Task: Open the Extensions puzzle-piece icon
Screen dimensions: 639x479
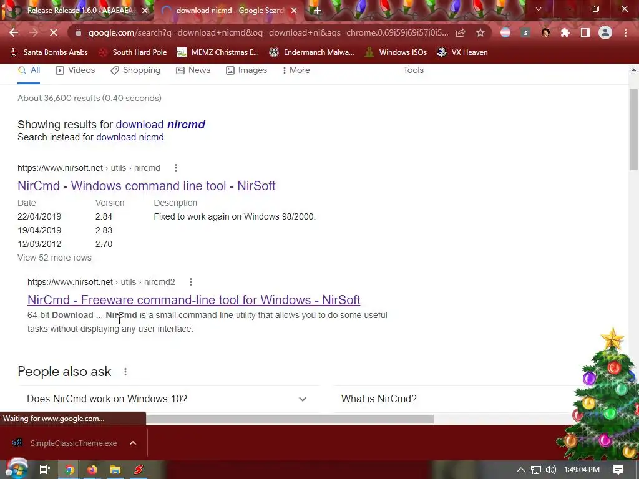Action: click(x=565, y=32)
